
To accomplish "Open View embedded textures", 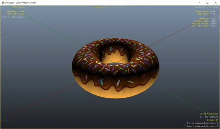I will (202, 123).
